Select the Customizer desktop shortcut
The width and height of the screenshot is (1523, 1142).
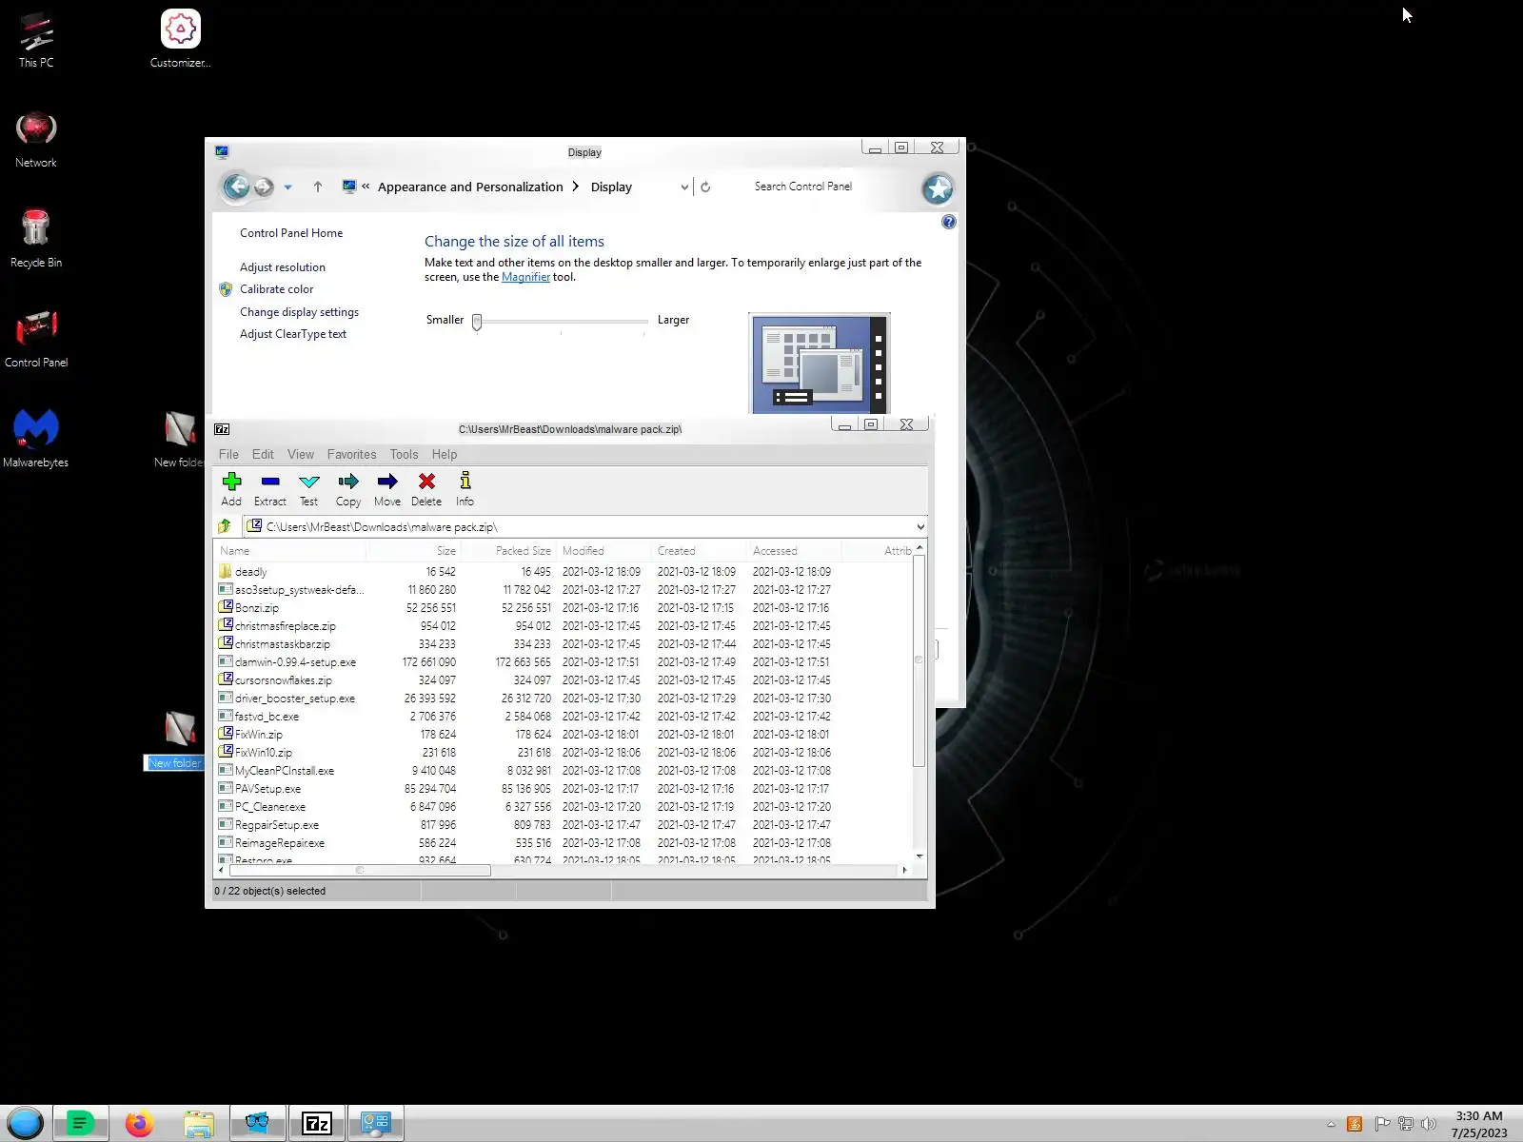pyautogui.click(x=181, y=40)
